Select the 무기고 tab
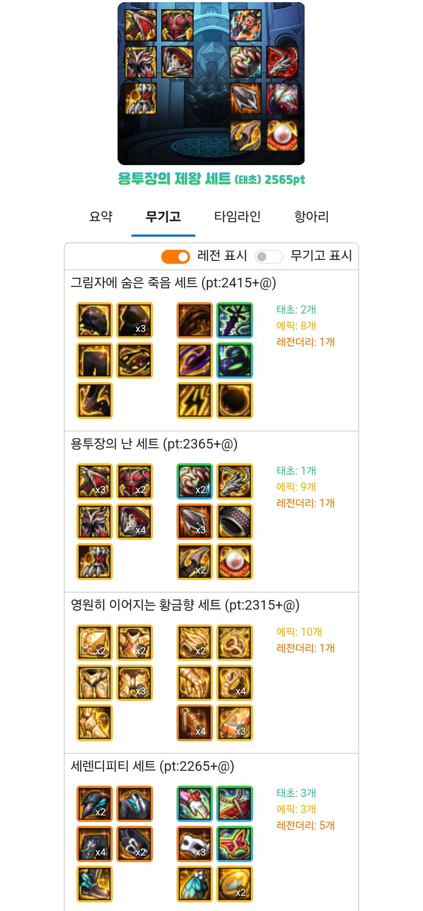The height and width of the screenshot is (911, 423). 163,216
